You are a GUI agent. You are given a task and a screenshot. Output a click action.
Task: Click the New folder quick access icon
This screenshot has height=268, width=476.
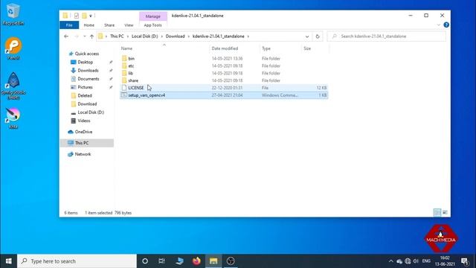tap(84, 16)
